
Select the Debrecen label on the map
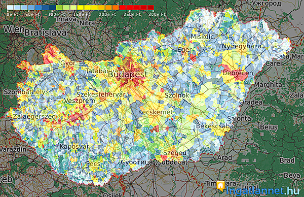click(x=238, y=73)
